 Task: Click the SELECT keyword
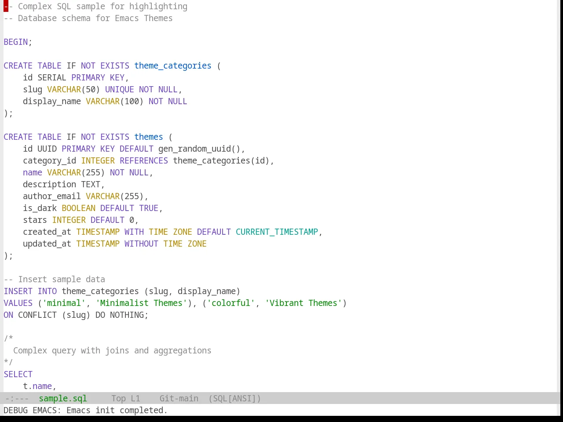click(x=18, y=374)
